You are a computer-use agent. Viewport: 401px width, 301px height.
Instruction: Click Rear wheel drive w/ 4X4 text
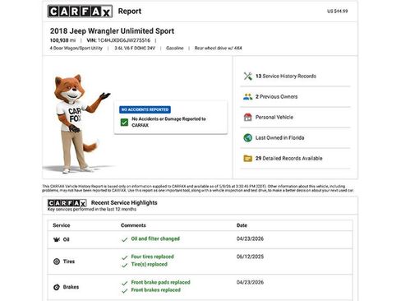tap(218, 48)
